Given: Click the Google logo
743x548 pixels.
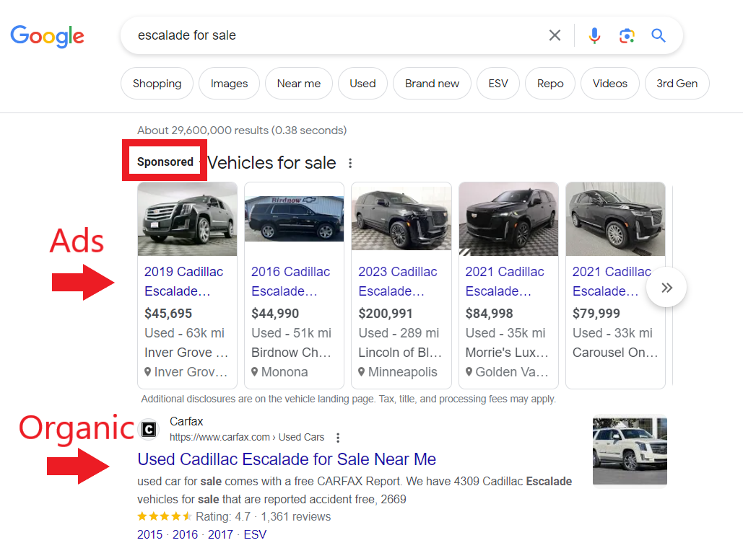Looking at the screenshot, I should 48,37.
